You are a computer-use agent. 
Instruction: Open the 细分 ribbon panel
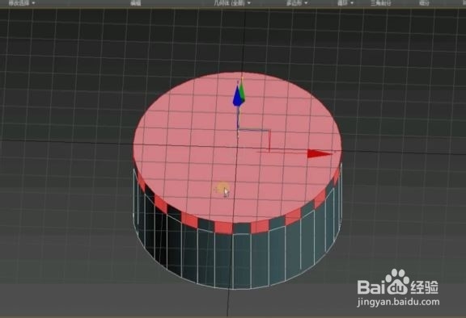[425, 3]
